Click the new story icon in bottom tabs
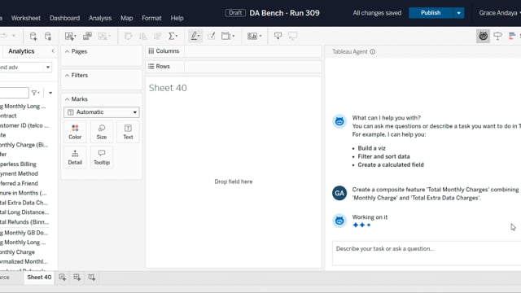 92,278
